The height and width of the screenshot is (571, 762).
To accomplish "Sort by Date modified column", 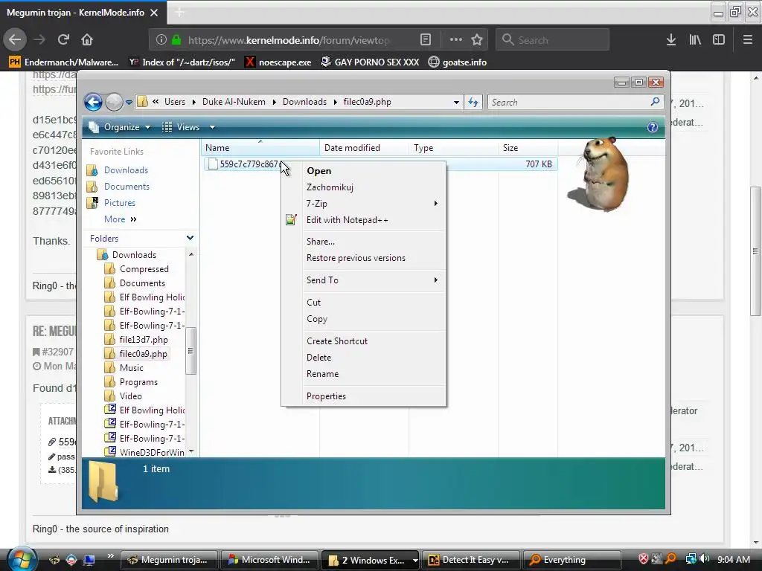I will click(x=364, y=148).
